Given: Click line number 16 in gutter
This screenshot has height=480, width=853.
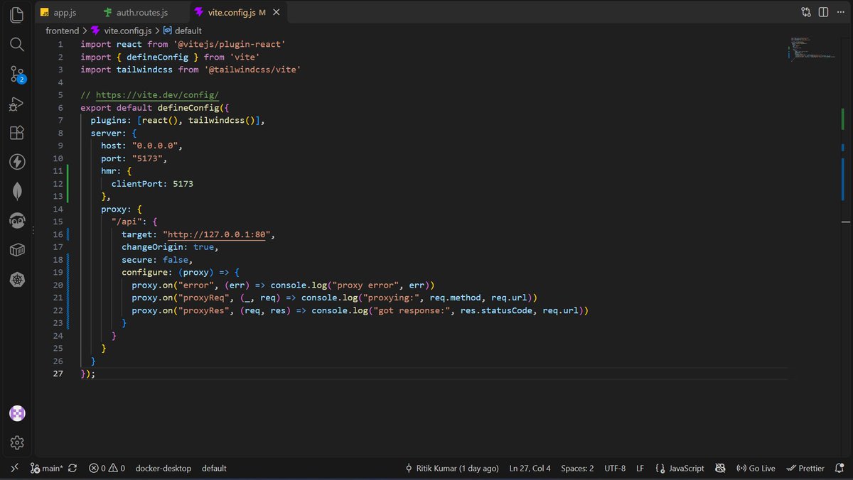Looking at the screenshot, I should point(58,234).
